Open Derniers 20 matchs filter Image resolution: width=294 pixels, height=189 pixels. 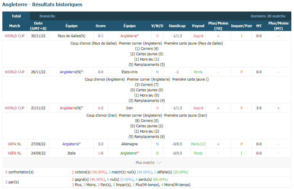pos(268,16)
